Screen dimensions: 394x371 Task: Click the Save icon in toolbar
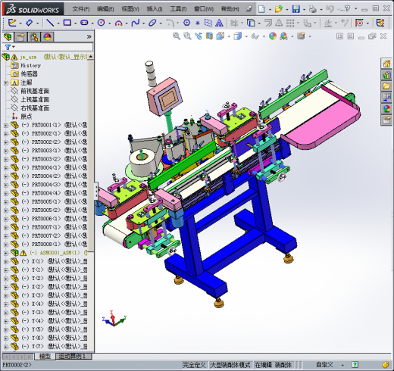(295, 9)
